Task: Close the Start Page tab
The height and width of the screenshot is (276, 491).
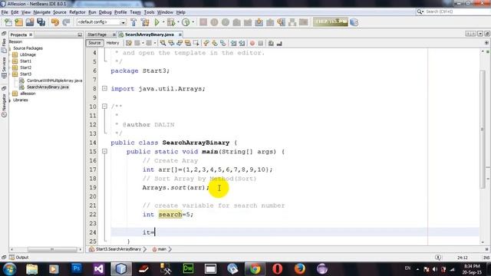Action: [114, 34]
